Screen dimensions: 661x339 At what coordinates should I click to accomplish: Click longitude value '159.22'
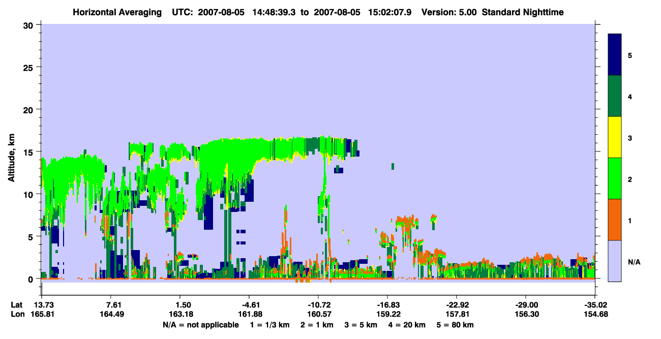[x=389, y=314]
